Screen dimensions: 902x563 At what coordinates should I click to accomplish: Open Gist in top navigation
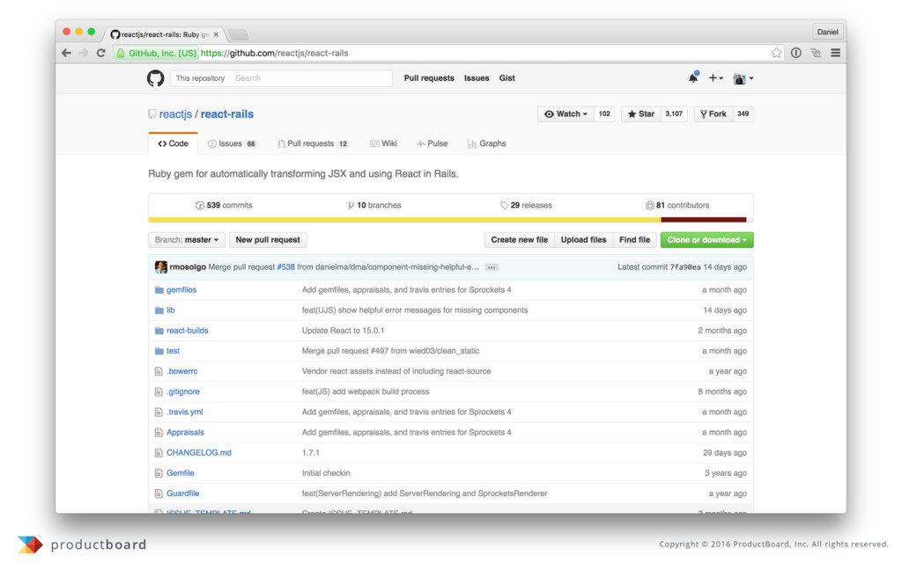point(506,78)
